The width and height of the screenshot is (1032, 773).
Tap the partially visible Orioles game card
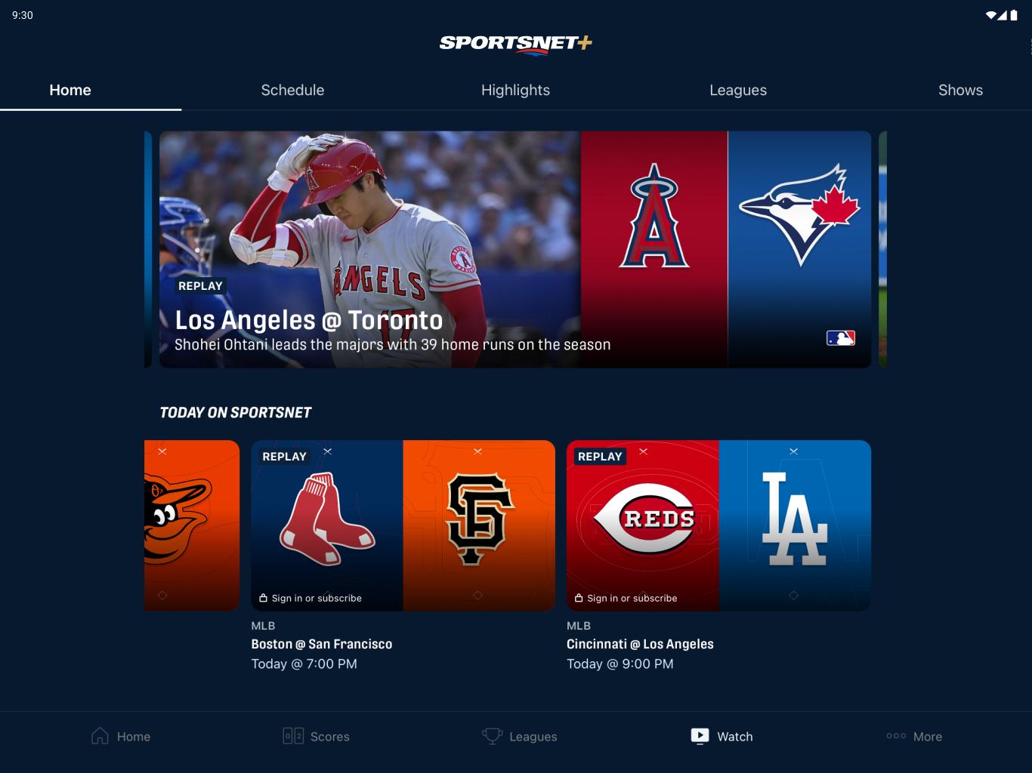coord(192,525)
